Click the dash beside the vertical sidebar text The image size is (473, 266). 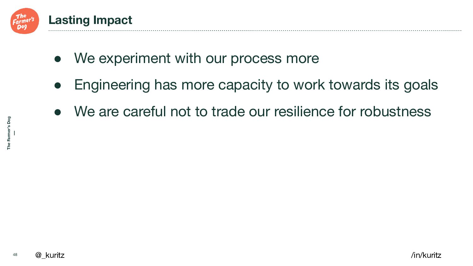point(15,133)
